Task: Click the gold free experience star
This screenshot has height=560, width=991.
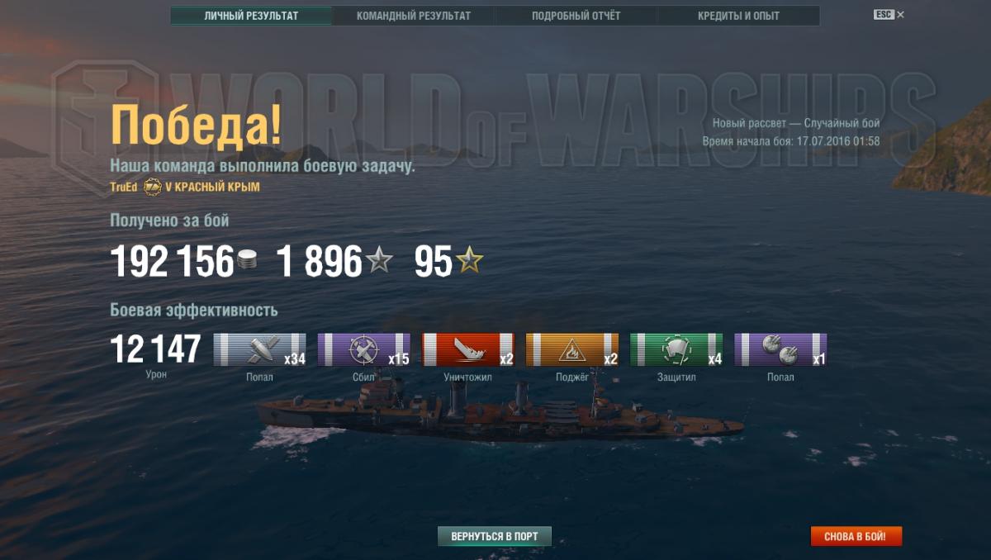Action: pyautogui.click(x=470, y=262)
